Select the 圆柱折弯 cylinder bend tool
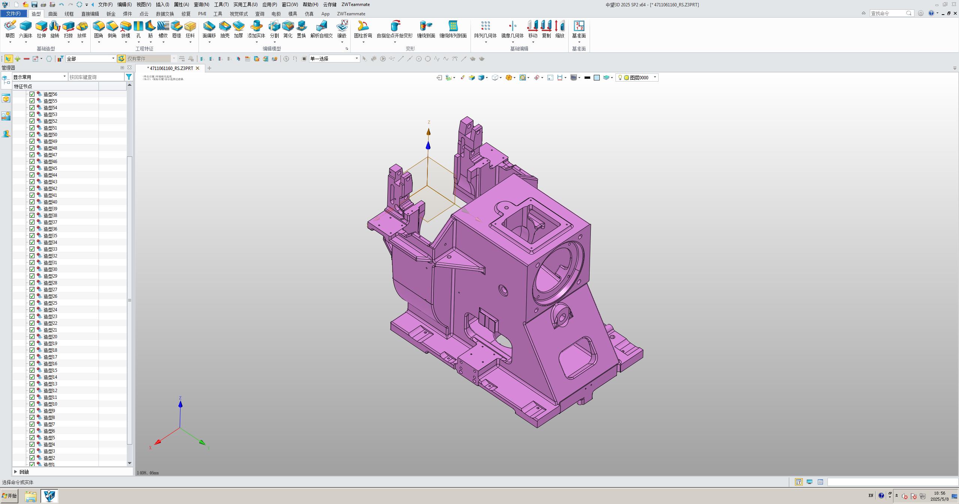Image resolution: width=959 pixels, height=504 pixels. [x=363, y=29]
